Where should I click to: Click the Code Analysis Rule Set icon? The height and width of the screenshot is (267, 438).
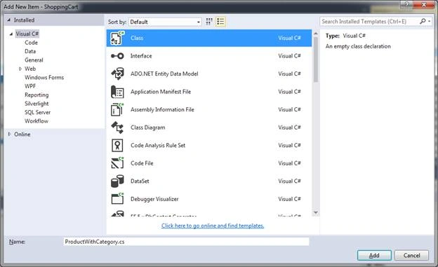pyautogui.click(x=117, y=145)
